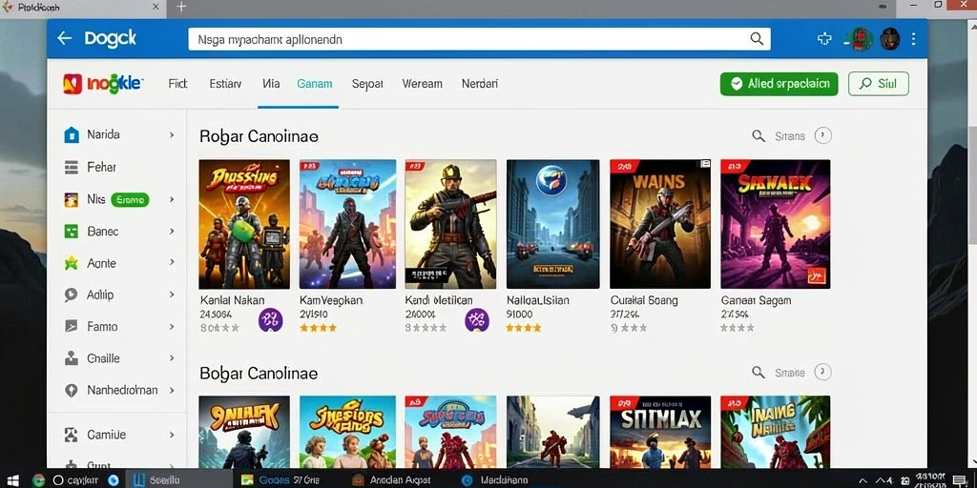Click the green Banec icon in sidebar
This screenshot has height=488, width=977.
click(x=72, y=232)
